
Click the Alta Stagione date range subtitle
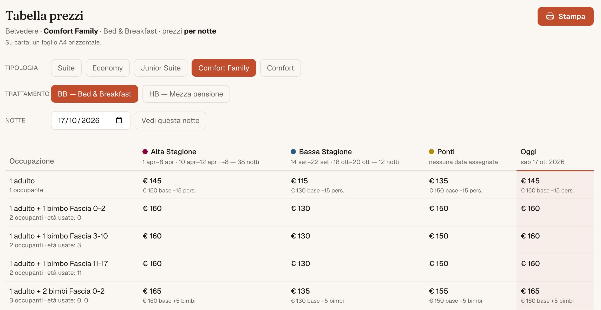[201, 162]
